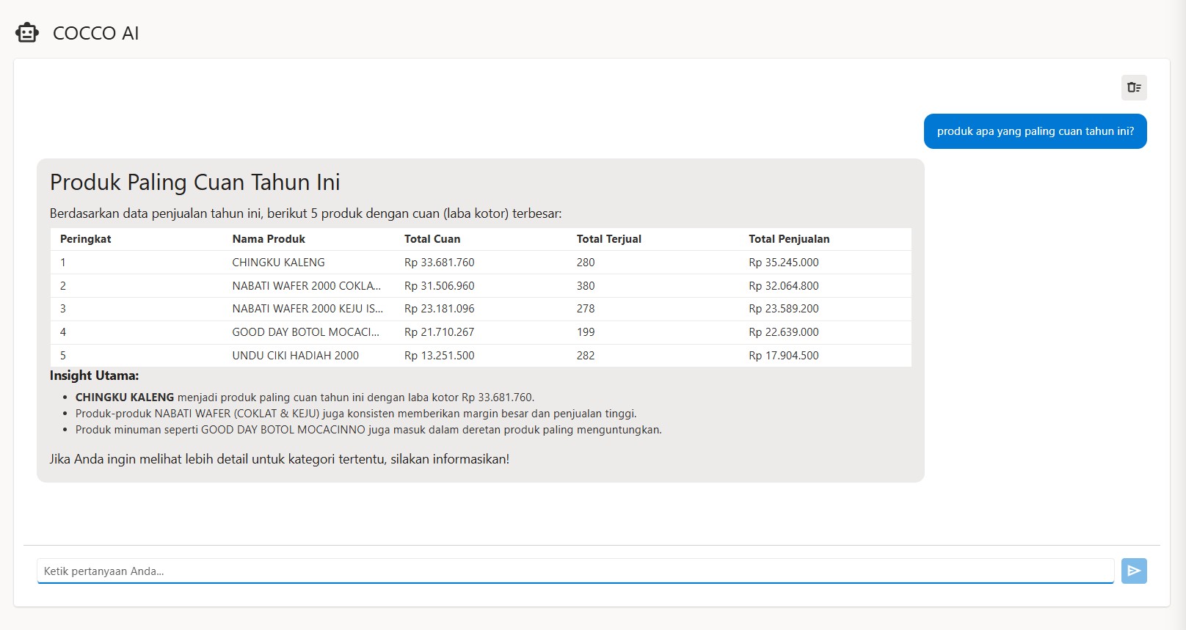Click the GOOD DAY BOTOL MOCACI... cell
Screen dimensions: 1186x630
[x=305, y=332]
